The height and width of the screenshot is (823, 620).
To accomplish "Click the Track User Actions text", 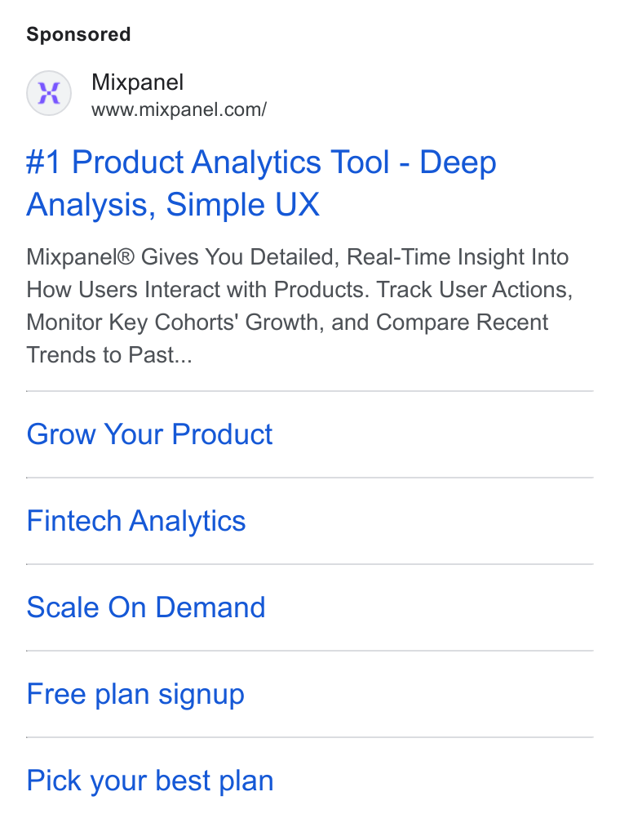I will tap(474, 290).
